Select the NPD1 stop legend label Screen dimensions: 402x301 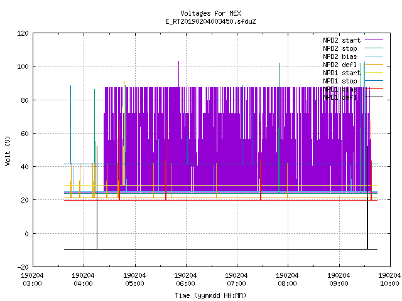tap(340, 81)
